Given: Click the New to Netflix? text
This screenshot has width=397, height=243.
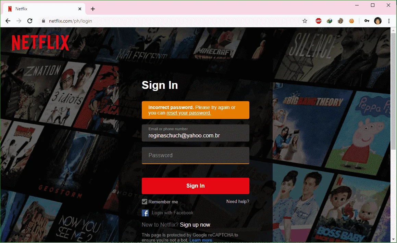Looking at the screenshot, I should coord(160,225).
